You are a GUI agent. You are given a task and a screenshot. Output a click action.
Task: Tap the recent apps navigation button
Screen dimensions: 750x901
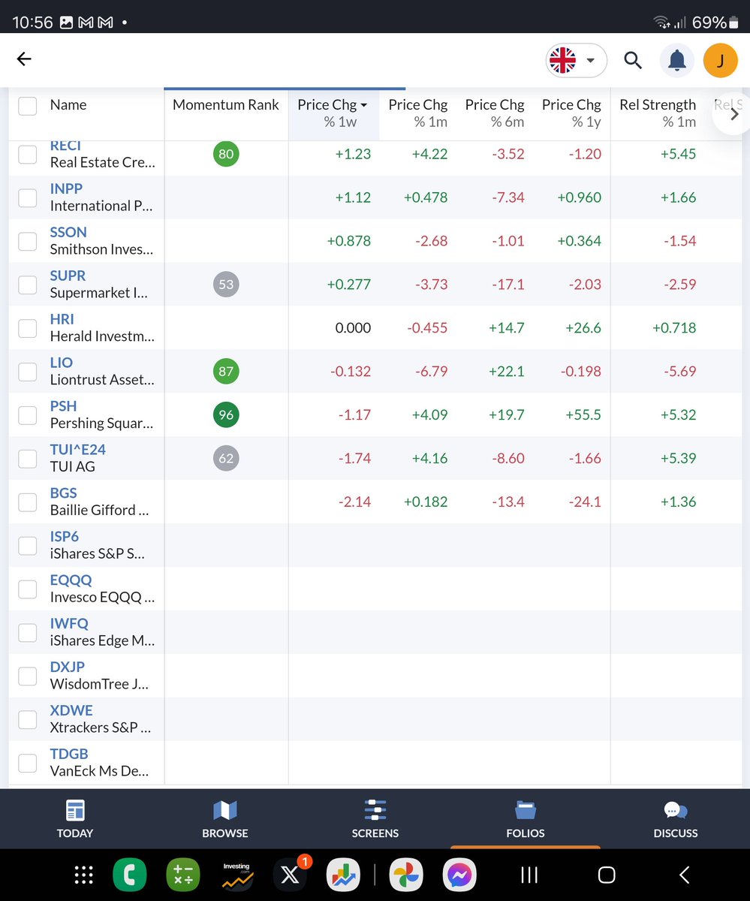(529, 875)
